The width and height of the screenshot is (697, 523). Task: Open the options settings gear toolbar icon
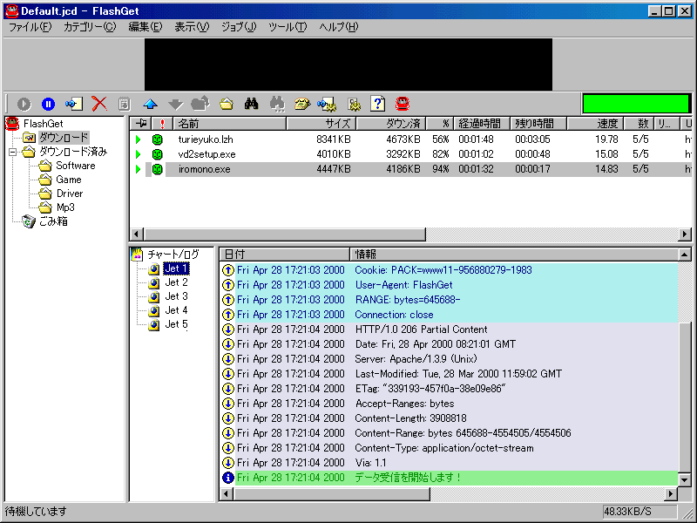(x=354, y=105)
